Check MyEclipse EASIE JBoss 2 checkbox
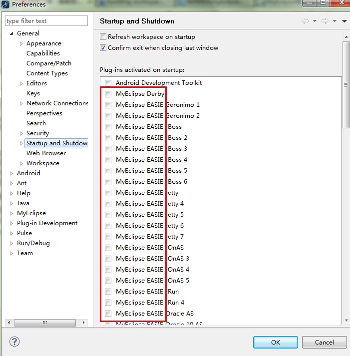This screenshot has width=350, height=356. coord(108,138)
